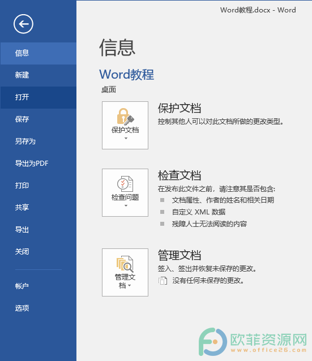Click the 桌面 location text
312x361 pixels.
[109, 89]
